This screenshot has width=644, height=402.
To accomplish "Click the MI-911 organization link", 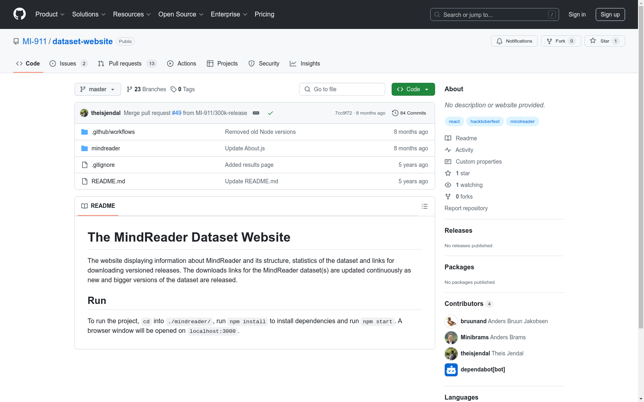I will pos(35,41).
